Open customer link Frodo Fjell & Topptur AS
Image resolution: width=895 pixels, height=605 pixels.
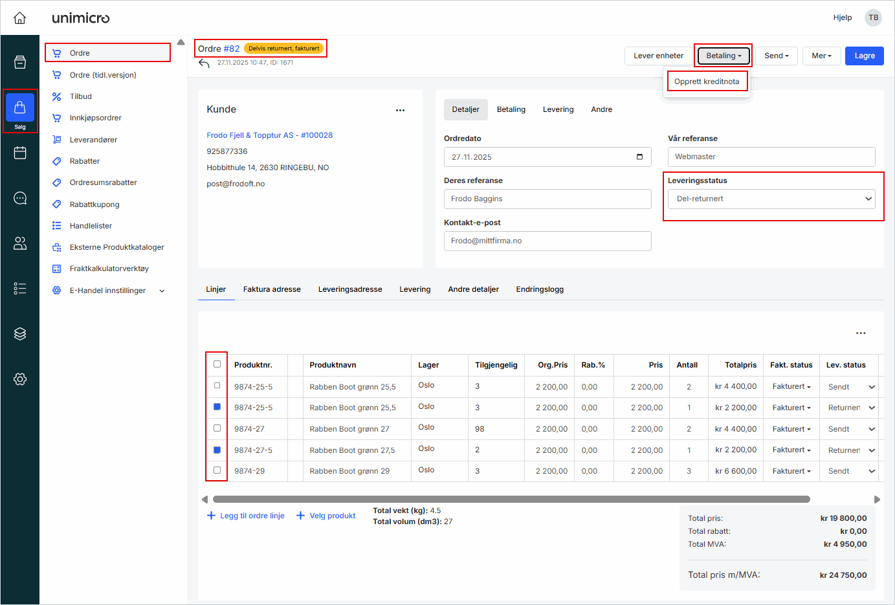click(269, 135)
